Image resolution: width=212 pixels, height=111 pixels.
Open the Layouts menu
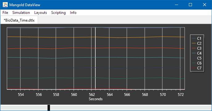point(40,13)
